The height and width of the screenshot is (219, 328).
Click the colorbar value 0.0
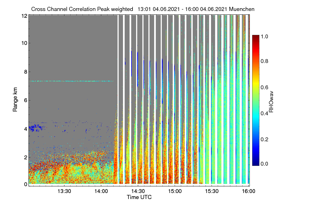(x=264, y=164)
